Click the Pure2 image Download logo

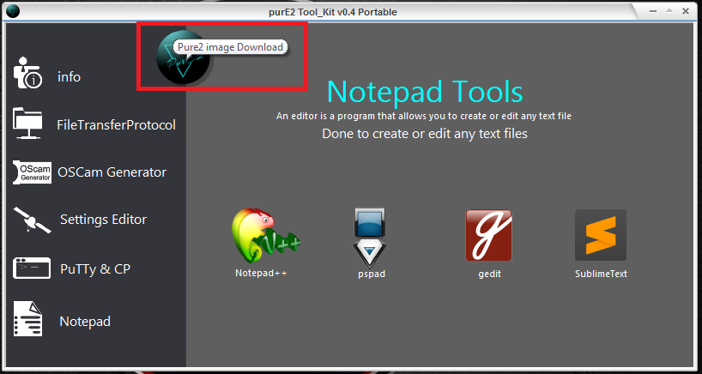point(184,57)
